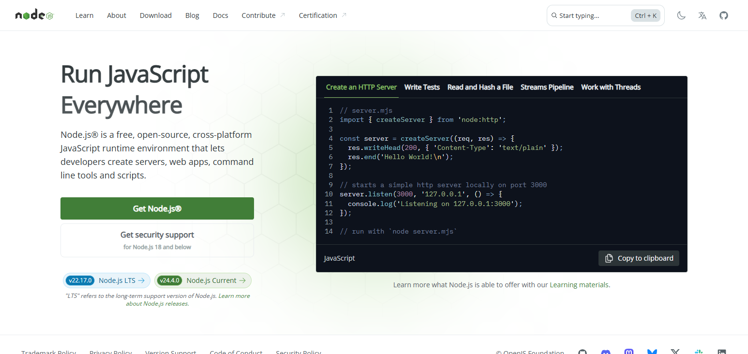Viewport: 748px width, 354px height.
Task: Open the Mastodon icon in the footer
Action: pos(629,352)
